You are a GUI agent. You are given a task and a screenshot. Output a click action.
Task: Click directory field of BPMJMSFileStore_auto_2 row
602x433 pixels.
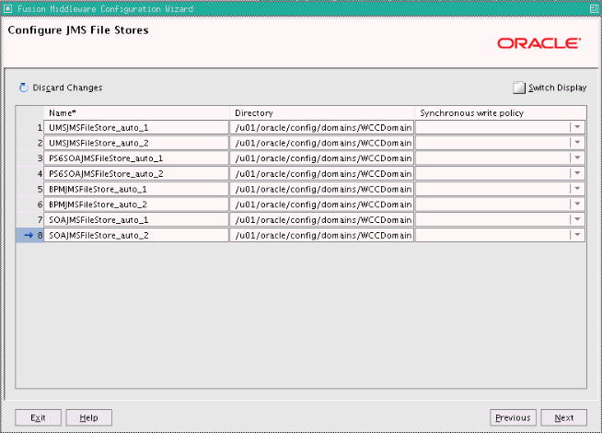tap(322, 204)
